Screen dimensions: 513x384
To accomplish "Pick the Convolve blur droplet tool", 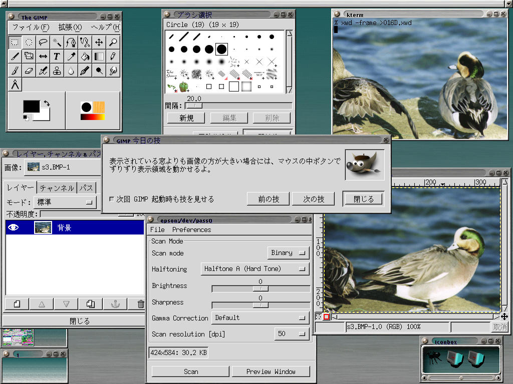I will (71, 70).
